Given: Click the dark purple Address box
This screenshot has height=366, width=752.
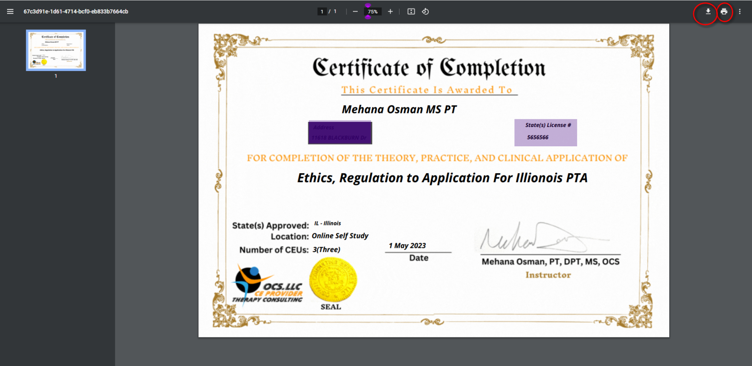Looking at the screenshot, I should 340,133.
